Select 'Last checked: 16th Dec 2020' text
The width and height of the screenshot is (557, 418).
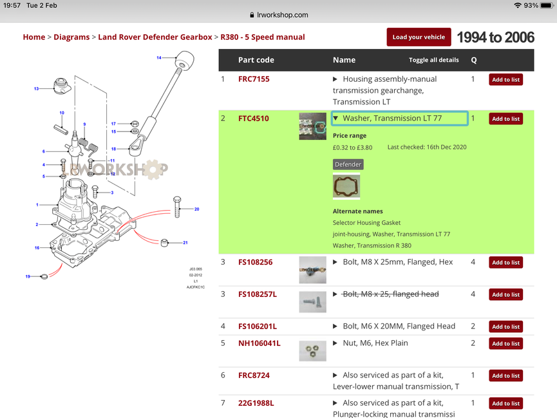tap(427, 147)
